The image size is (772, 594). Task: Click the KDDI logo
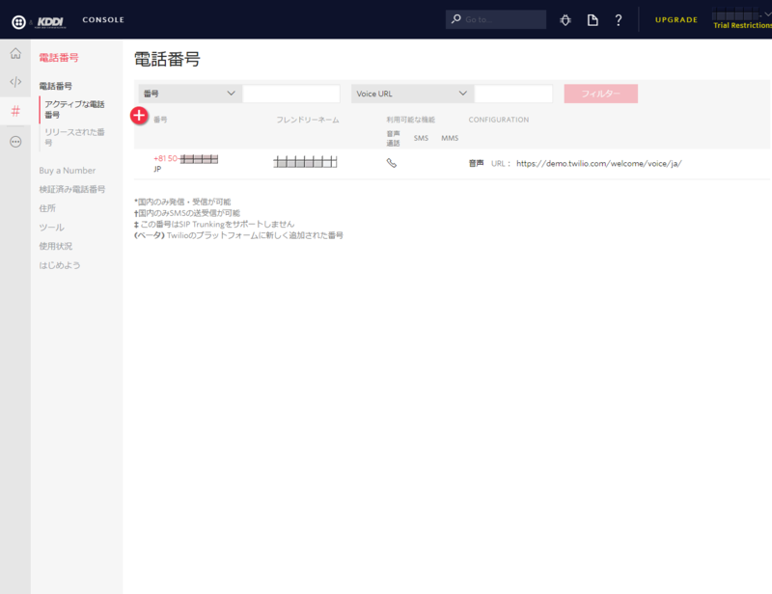point(51,22)
